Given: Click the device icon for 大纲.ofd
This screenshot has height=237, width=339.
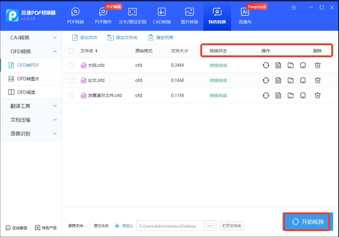Looking at the screenshot, I should [x=303, y=65].
